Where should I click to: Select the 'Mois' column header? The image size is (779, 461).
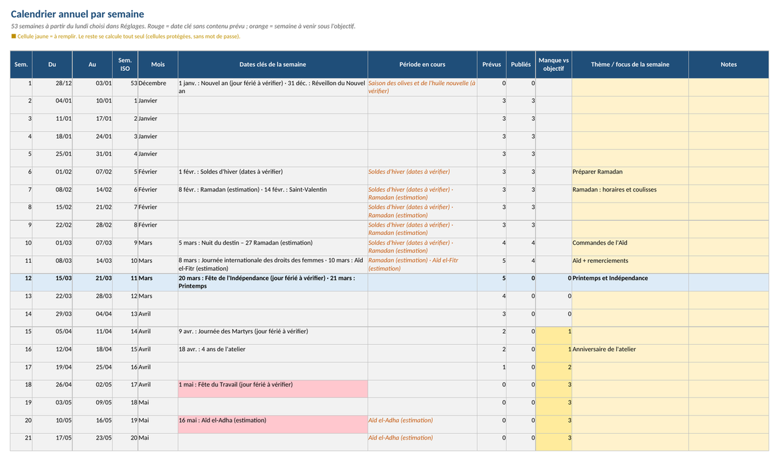point(158,64)
